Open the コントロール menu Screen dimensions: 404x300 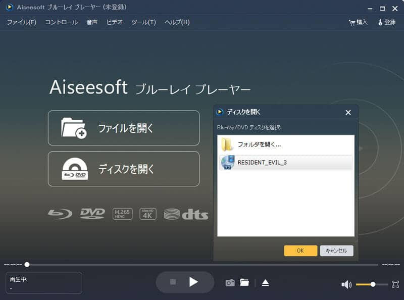coord(61,22)
